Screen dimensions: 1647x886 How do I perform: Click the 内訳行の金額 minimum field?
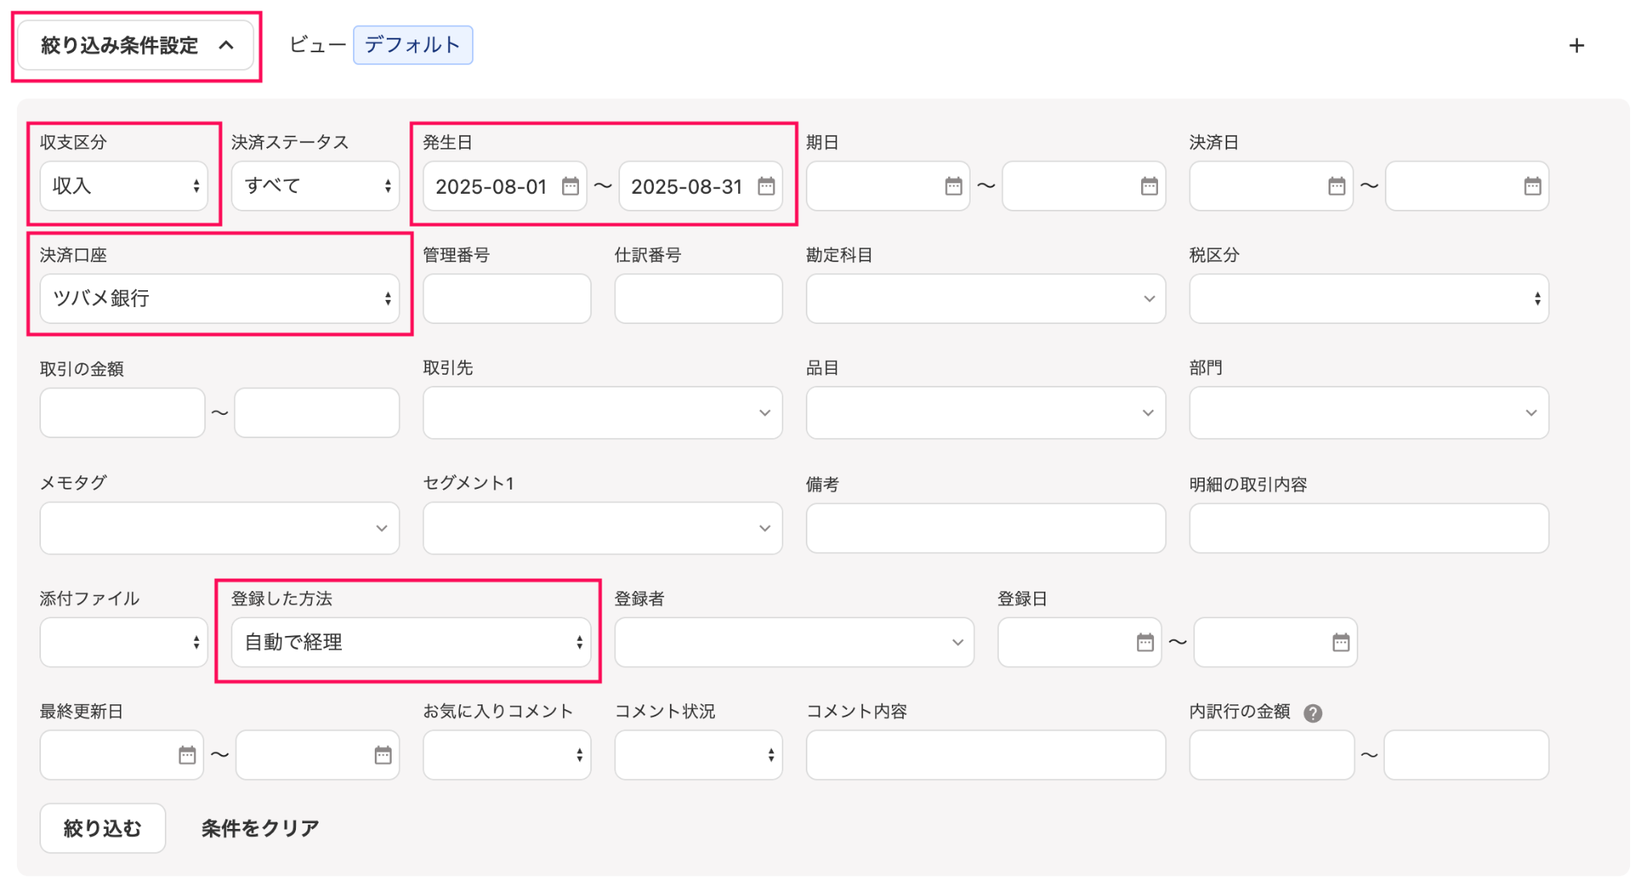[x=1271, y=755]
